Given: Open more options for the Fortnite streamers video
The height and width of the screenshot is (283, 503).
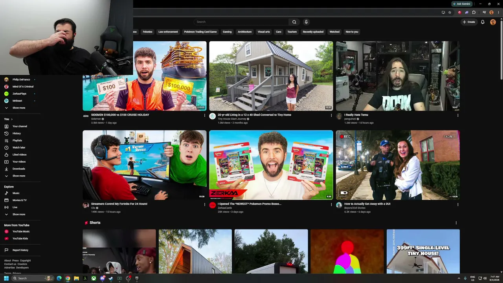Looking at the screenshot, I should pyautogui.click(x=204, y=204).
